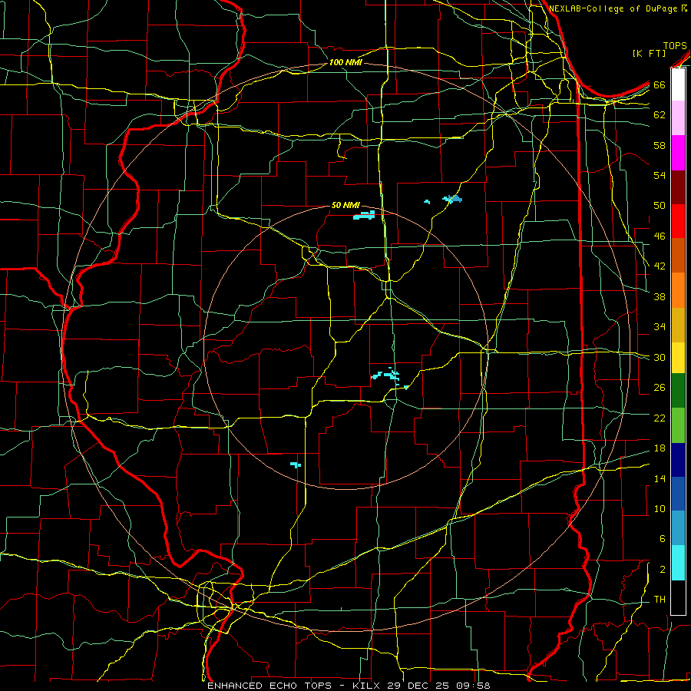Click the white 66 kft color swatch
This screenshot has height=691, width=691.
pyautogui.click(x=678, y=84)
